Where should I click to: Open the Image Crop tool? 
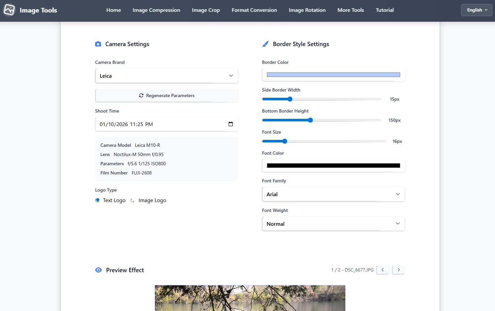[206, 10]
